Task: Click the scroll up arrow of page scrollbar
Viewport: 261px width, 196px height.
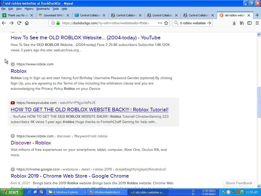Action: (x=259, y=34)
